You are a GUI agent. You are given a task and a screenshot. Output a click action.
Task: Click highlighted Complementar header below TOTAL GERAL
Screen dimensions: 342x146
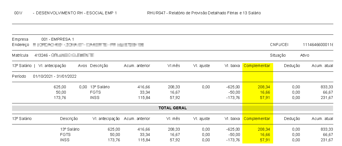click(x=257, y=119)
